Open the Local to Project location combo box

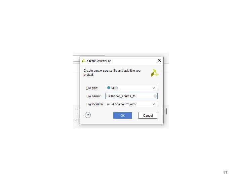tap(131, 104)
